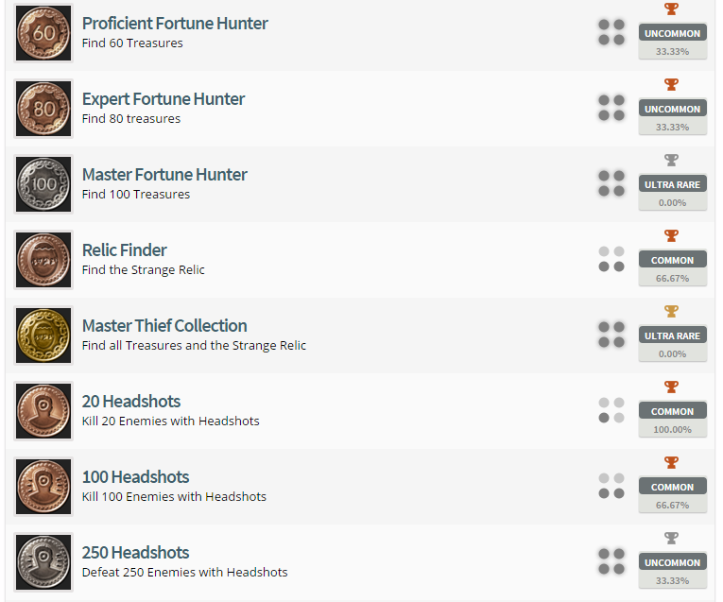Click 33.33% under Expert Fortune Hunter

pos(672,127)
